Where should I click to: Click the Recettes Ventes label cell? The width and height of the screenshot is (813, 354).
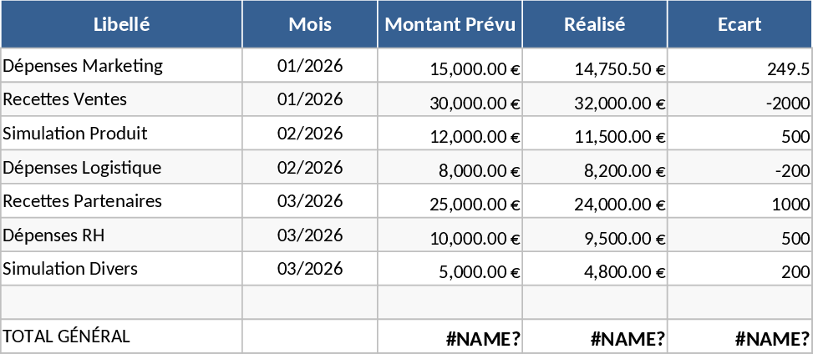click(122, 100)
